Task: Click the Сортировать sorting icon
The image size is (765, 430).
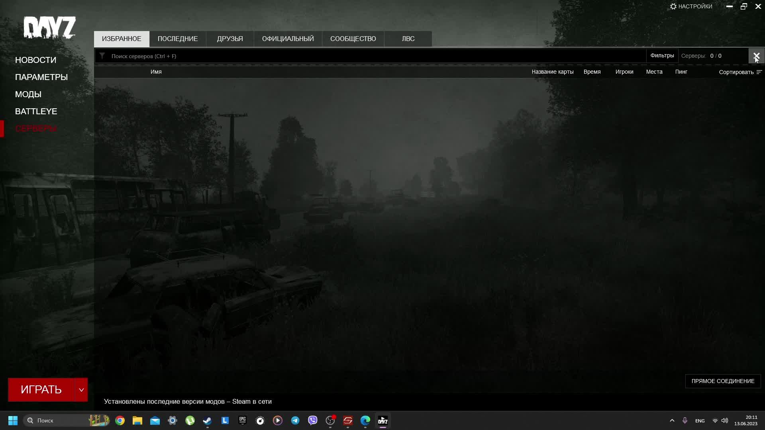Action: point(759,72)
